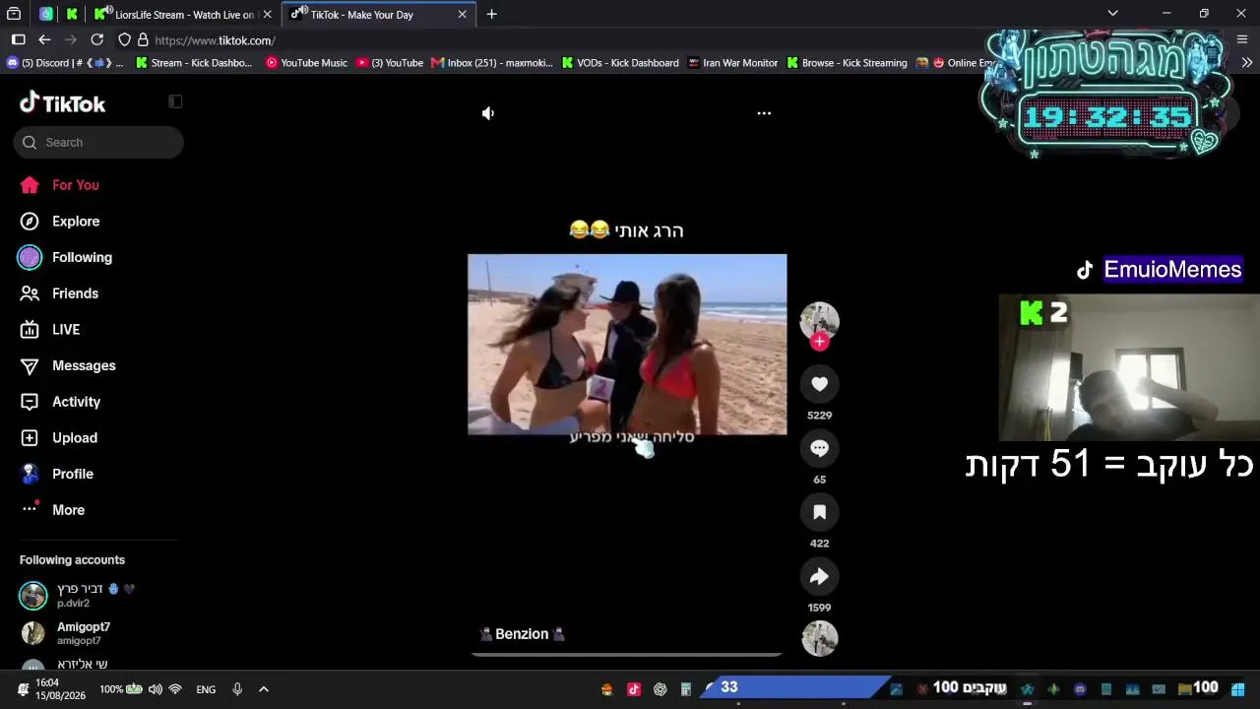The image size is (1260, 709).
Task: Show more bookmarks chevron
Action: tap(1246, 62)
